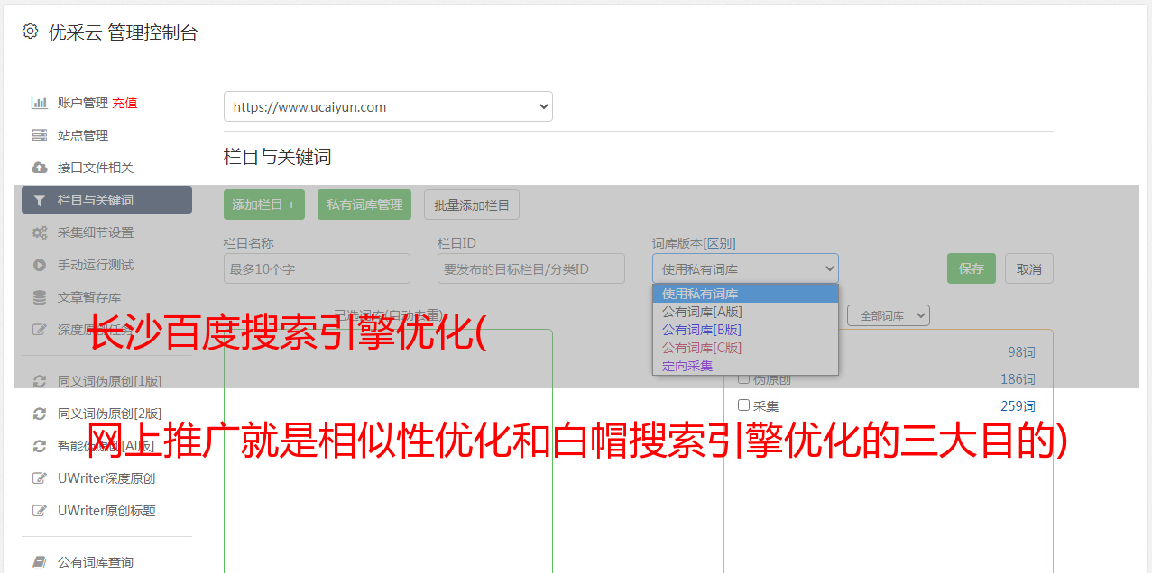Open UWriter深度原创 in the sidebar
Image resolution: width=1152 pixels, height=573 pixels.
click(x=106, y=478)
